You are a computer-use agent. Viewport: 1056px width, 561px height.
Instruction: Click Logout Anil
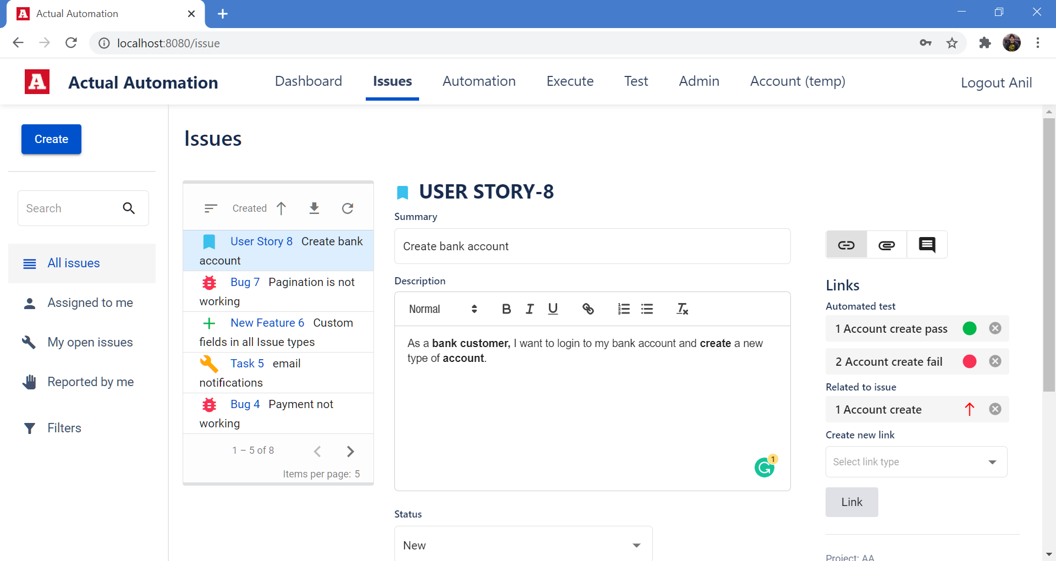(x=996, y=82)
